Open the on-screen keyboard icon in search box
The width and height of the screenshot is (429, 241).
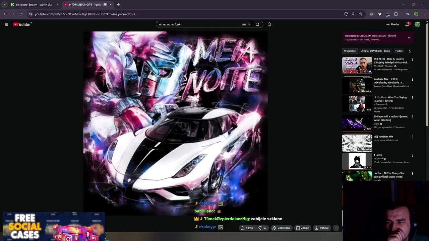pyautogui.click(x=244, y=24)
